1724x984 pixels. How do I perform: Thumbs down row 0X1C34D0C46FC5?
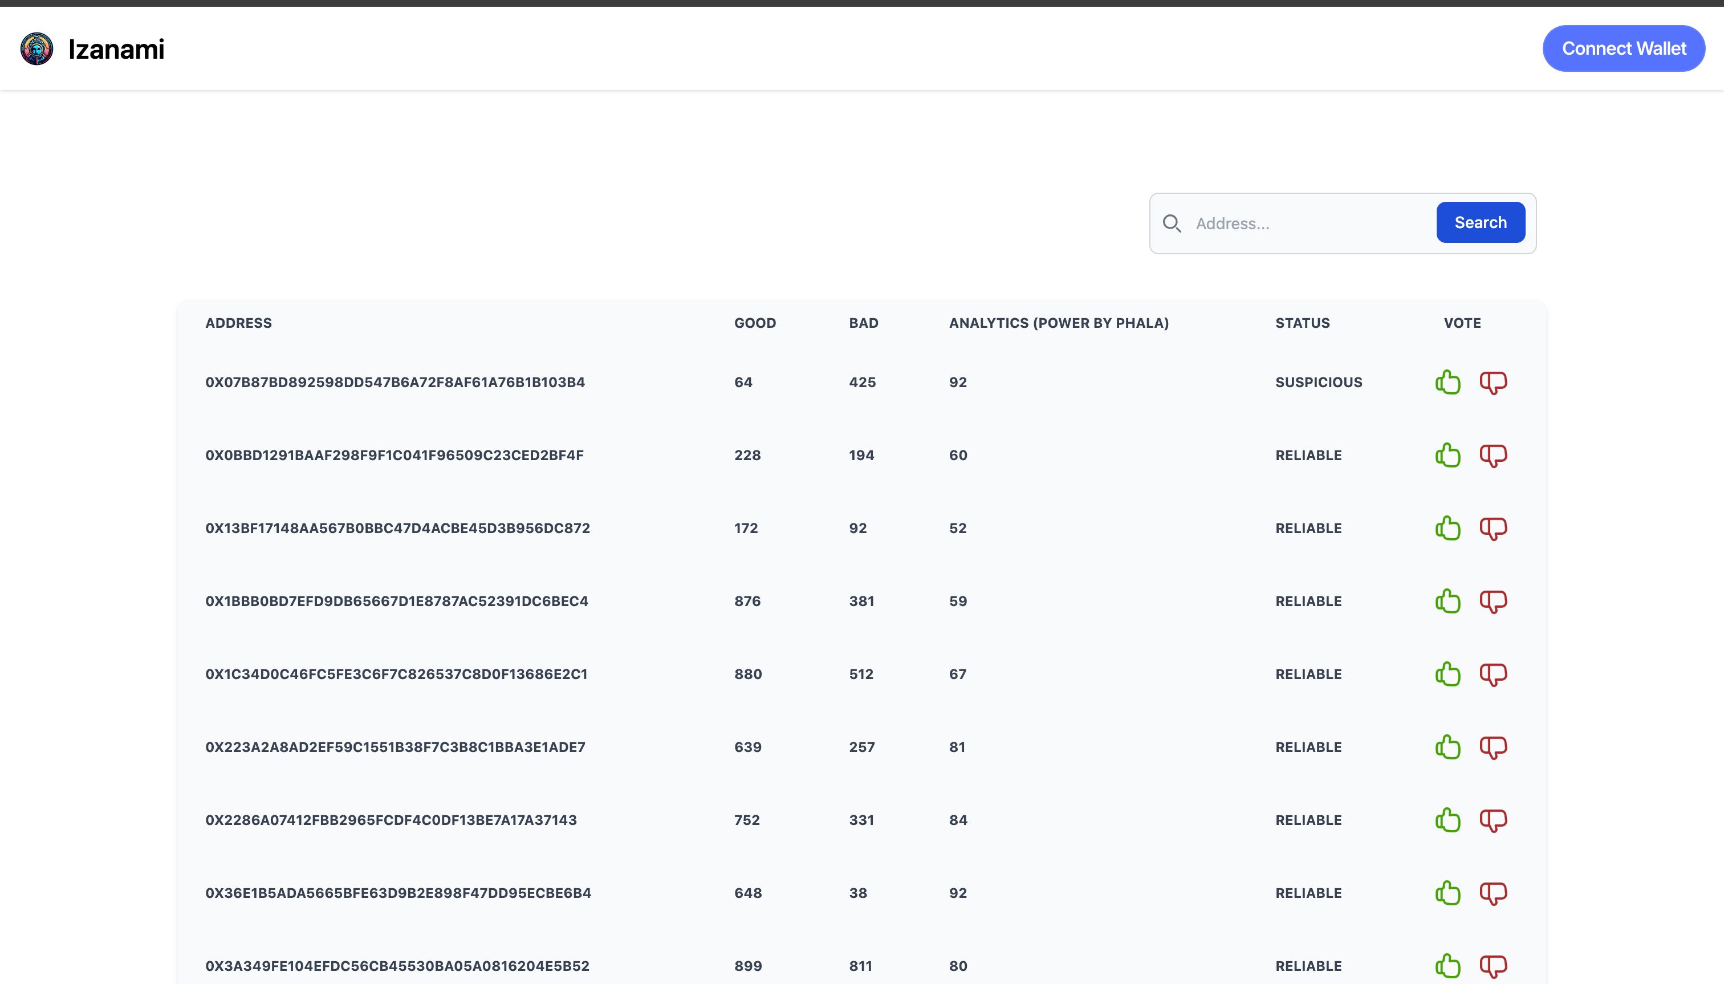[x=1494, y=675]
